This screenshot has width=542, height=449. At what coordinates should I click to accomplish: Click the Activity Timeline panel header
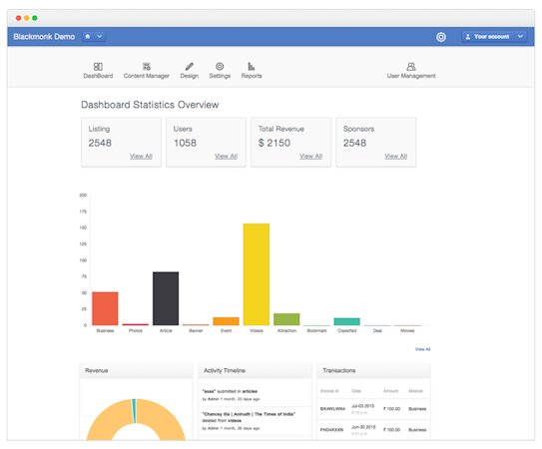coord(255,370)
